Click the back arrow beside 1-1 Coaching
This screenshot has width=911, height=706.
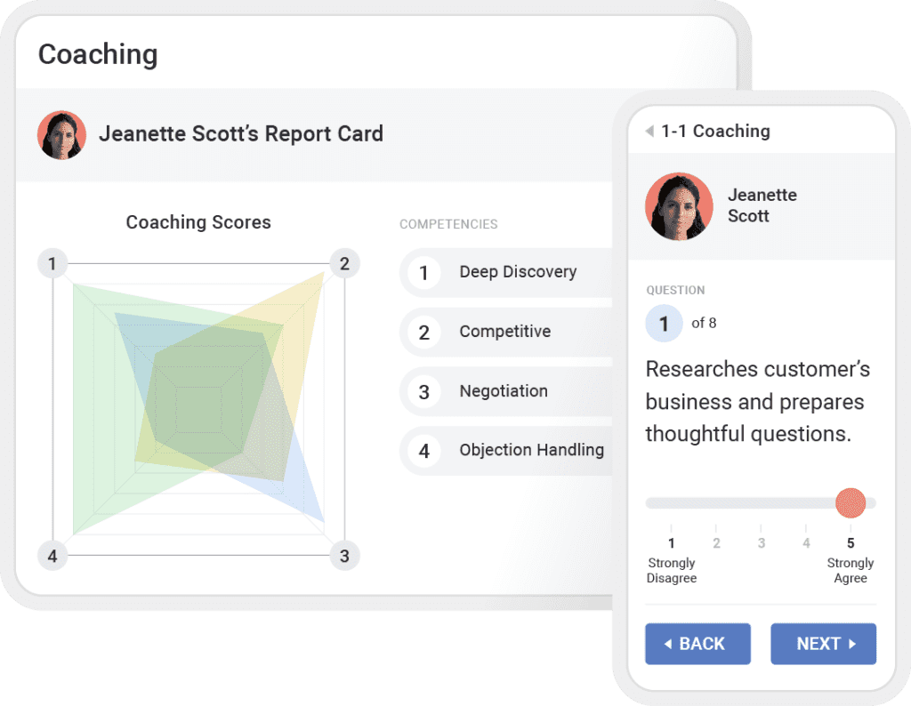click(649, 132)
